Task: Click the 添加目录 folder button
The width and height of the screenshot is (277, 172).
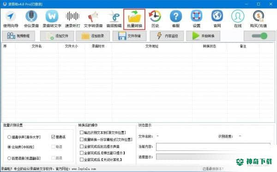Action: coord(93,36)
